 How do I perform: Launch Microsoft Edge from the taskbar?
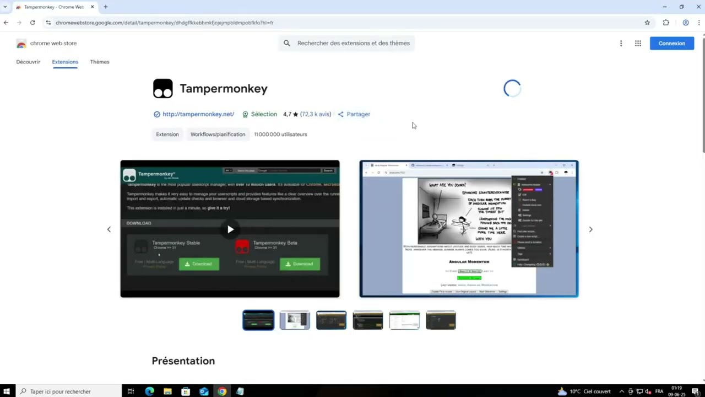(149, 391)
